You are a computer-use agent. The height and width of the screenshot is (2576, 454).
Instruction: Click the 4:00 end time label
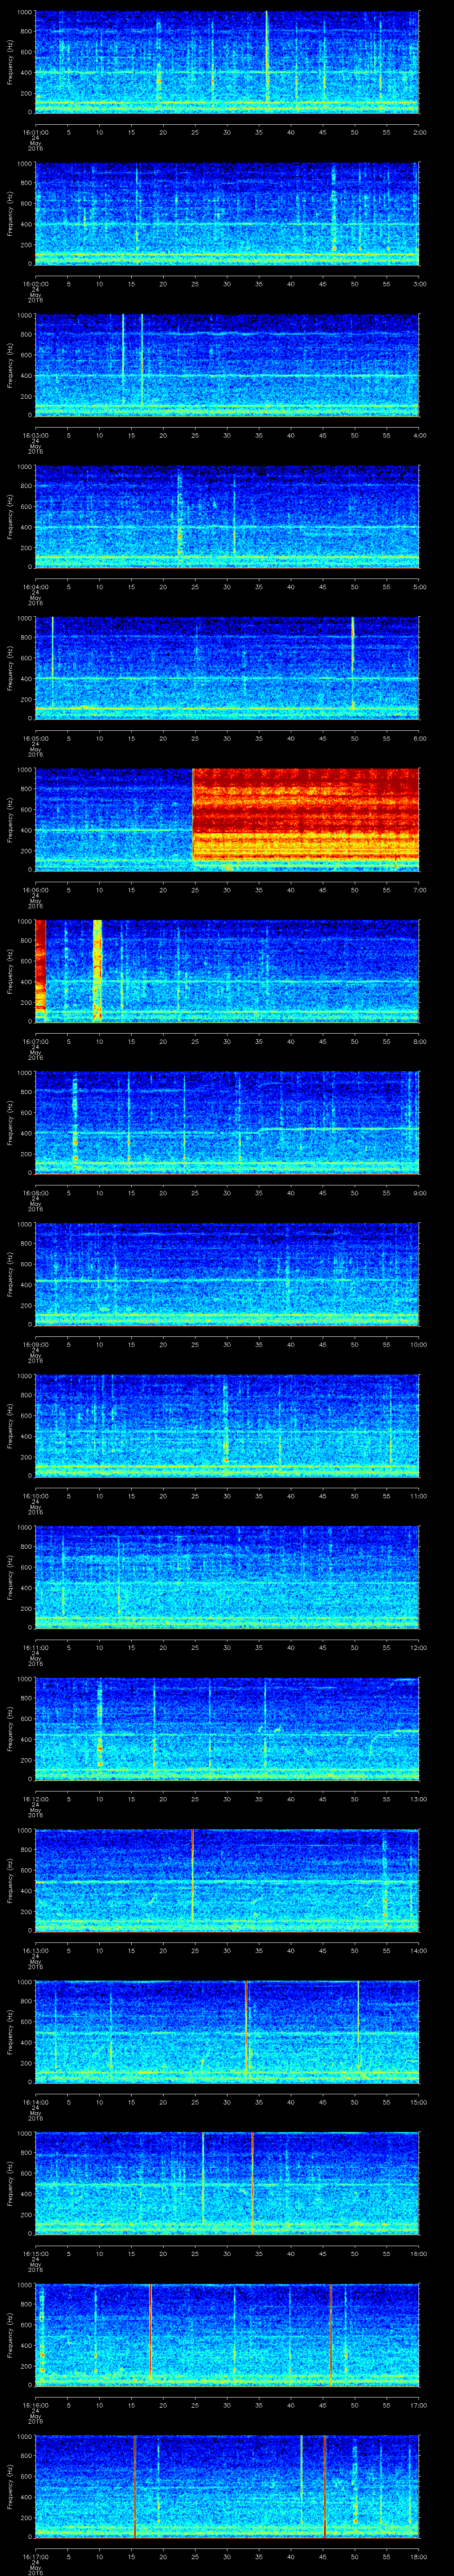[419, 435]
